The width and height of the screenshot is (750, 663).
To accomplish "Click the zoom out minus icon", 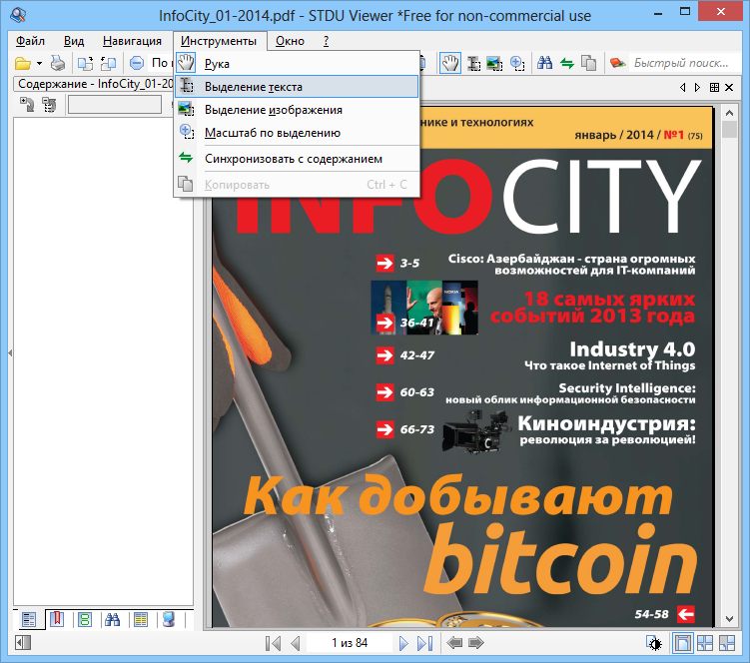I will point(137,63).
